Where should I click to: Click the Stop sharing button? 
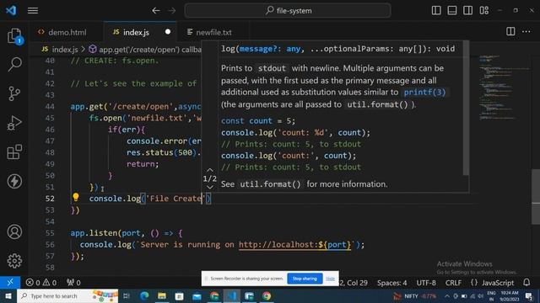click(x=305, y=279)
